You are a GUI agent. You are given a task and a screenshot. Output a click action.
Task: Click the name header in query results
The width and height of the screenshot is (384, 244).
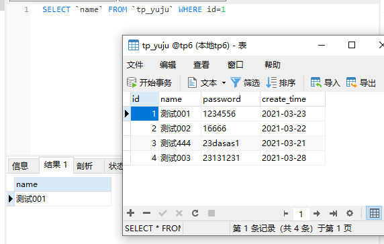click(62, 184)
